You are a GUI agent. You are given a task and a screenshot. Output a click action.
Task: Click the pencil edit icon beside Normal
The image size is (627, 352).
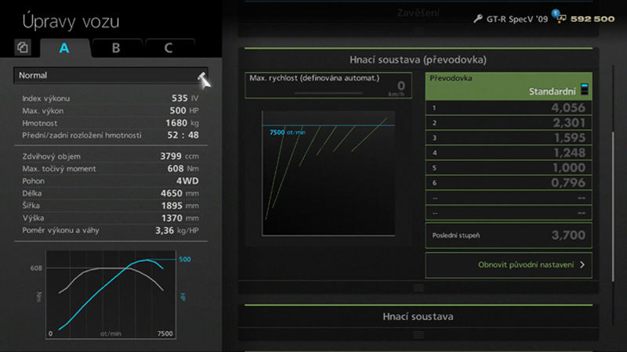202,77
